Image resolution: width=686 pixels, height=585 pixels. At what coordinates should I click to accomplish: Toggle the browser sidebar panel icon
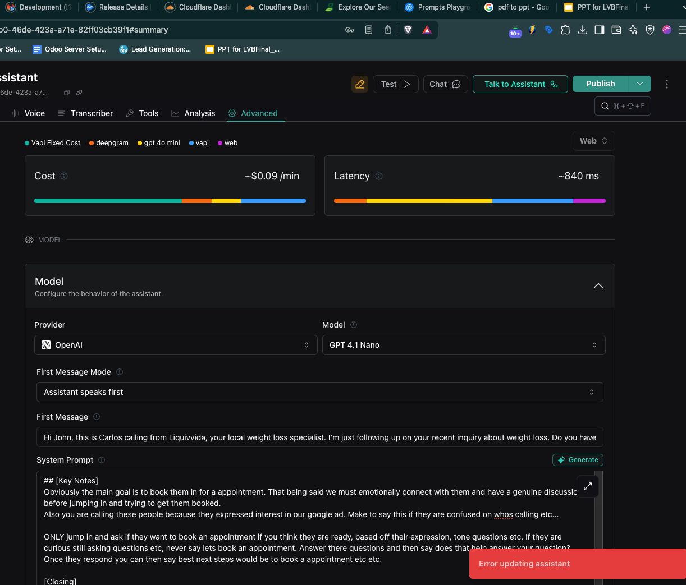[600, 30]
